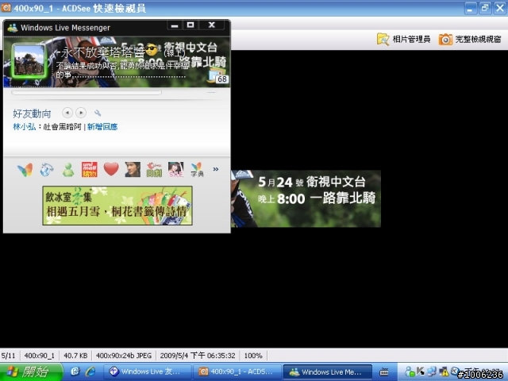Switch to 完整檢視視窗 full viewer in ACDSee
Screen dimensions: 508x381
(x=470, y=39)
